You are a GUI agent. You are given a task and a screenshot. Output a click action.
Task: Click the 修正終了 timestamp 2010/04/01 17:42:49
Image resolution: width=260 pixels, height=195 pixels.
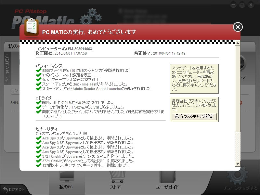[169, 53]
